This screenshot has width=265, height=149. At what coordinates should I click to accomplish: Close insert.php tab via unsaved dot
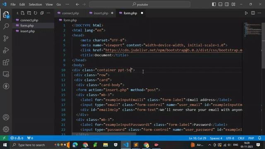[x=112, y=13]
